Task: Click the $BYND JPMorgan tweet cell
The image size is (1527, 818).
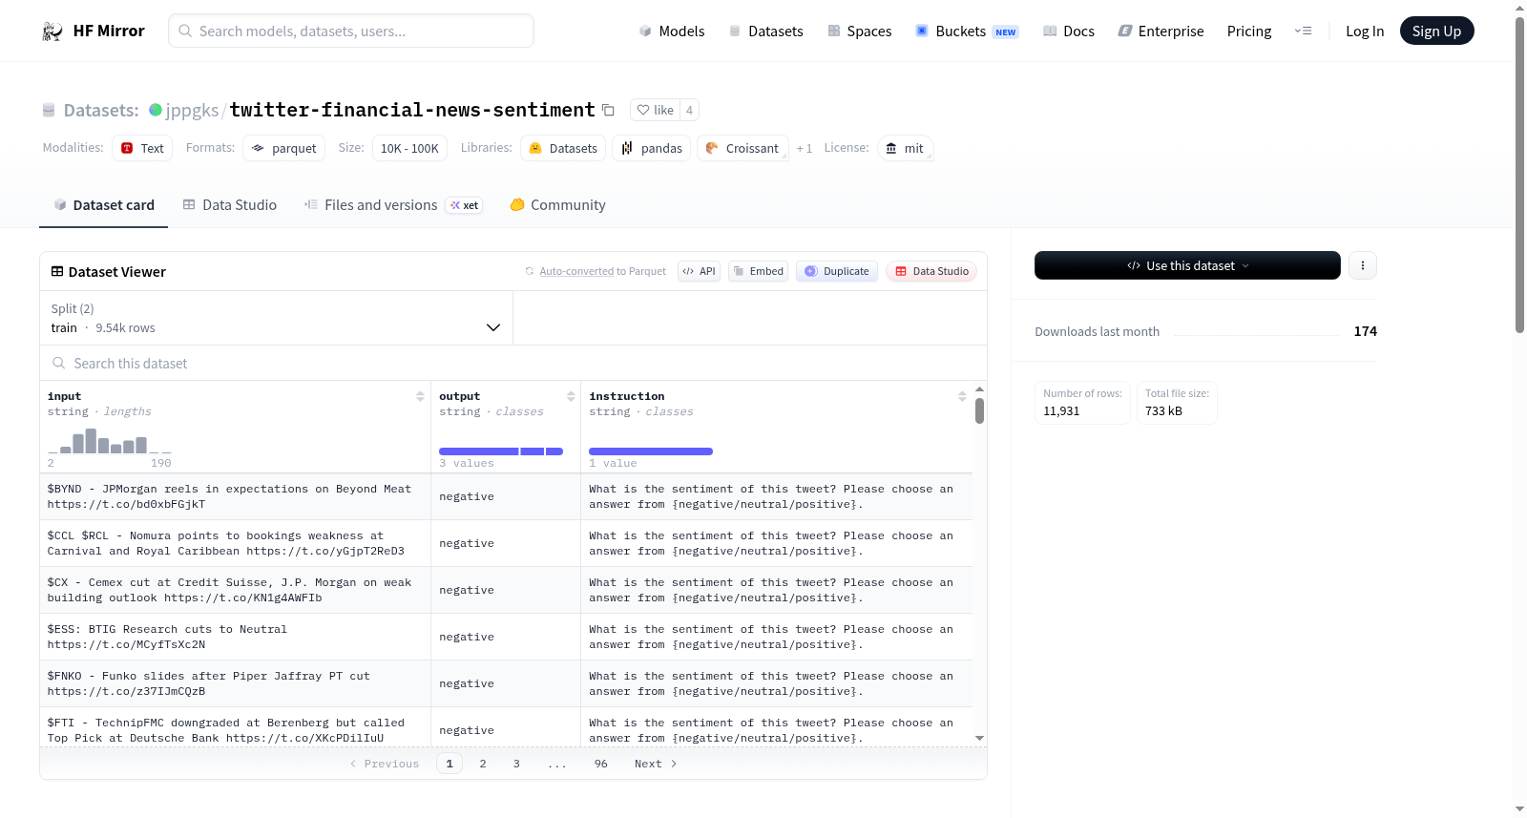Action: 235,496
